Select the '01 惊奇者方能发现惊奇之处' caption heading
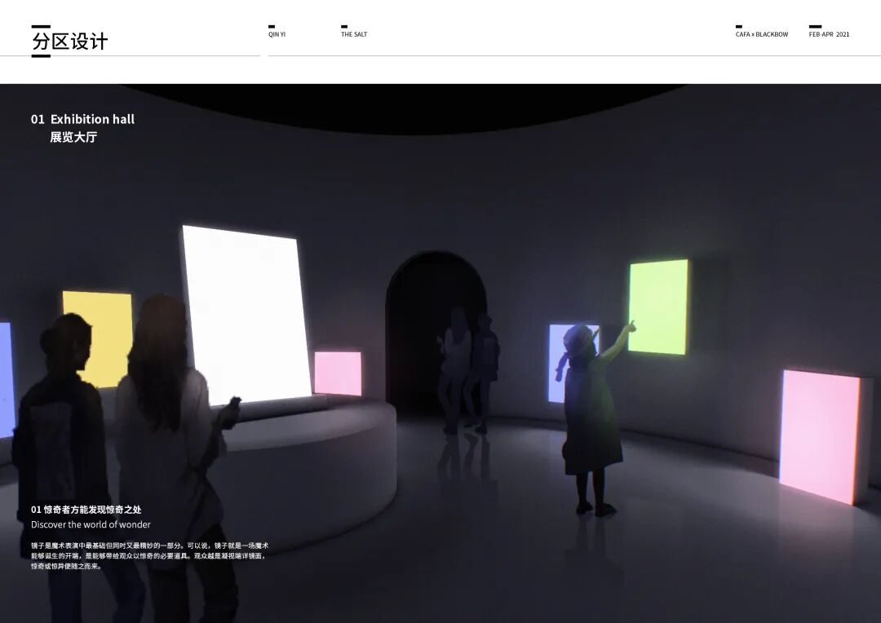The image size is (881, 623). pos(86,510)
